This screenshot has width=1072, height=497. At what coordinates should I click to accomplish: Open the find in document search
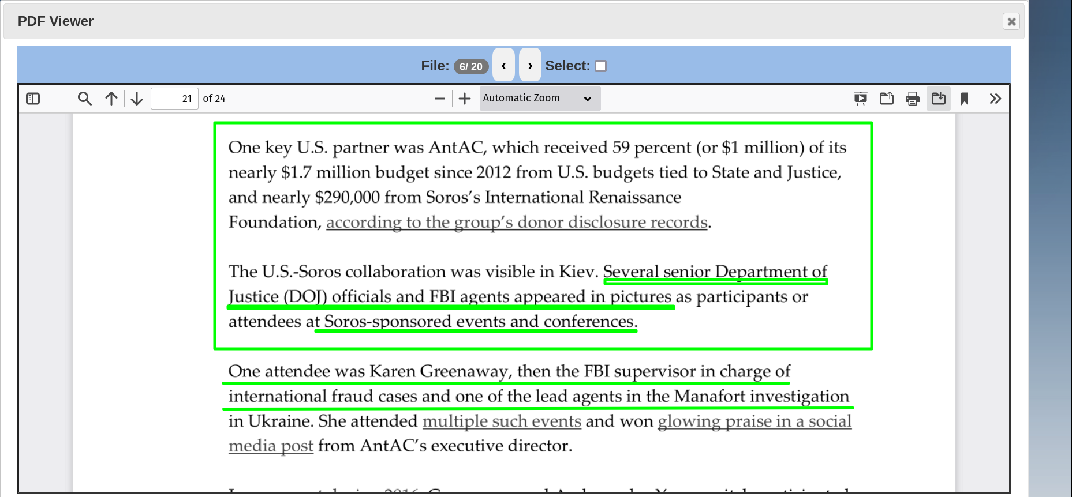coord(85,99)
